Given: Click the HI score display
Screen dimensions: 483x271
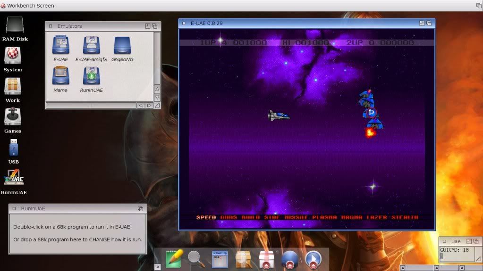Looking at the screenshot, I should pos(305,43).
